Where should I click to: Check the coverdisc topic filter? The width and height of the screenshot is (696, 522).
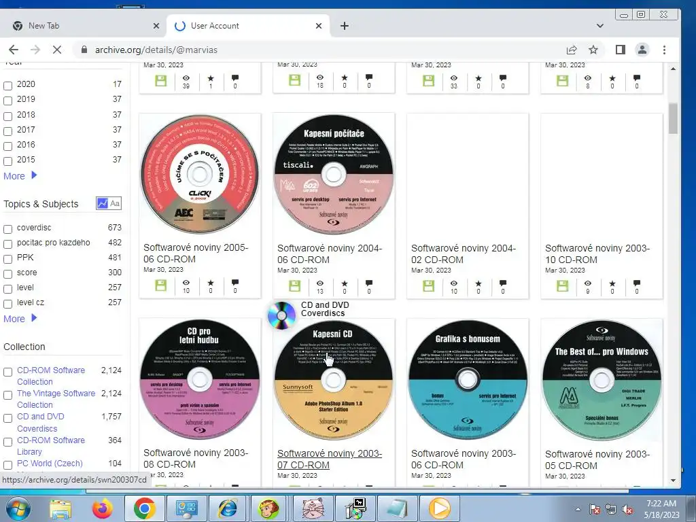click(x=8, y=229)
